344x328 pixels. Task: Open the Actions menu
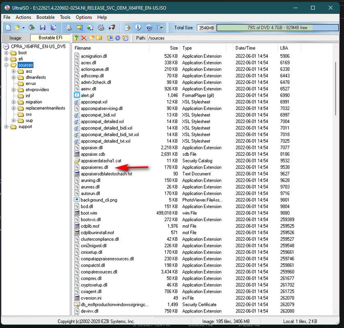pos(23,17)
